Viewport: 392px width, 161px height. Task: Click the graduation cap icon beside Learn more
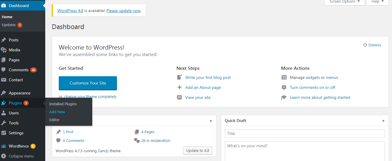click(x=284, y=97)
